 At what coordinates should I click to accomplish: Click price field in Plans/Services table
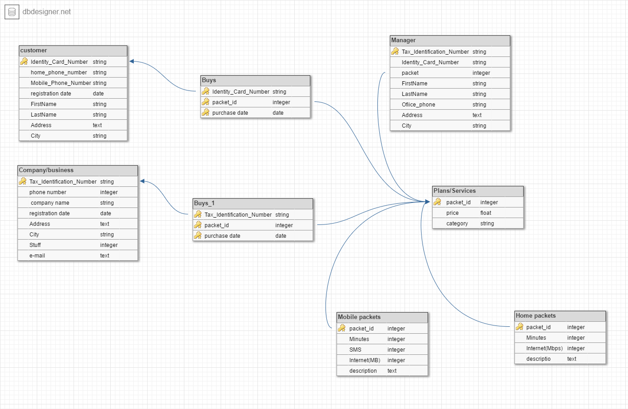pyautogui.click(x=478, y=213)
